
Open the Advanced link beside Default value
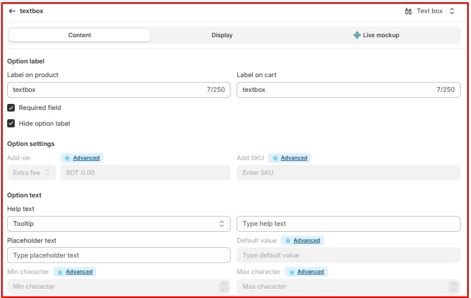(307, 241)
